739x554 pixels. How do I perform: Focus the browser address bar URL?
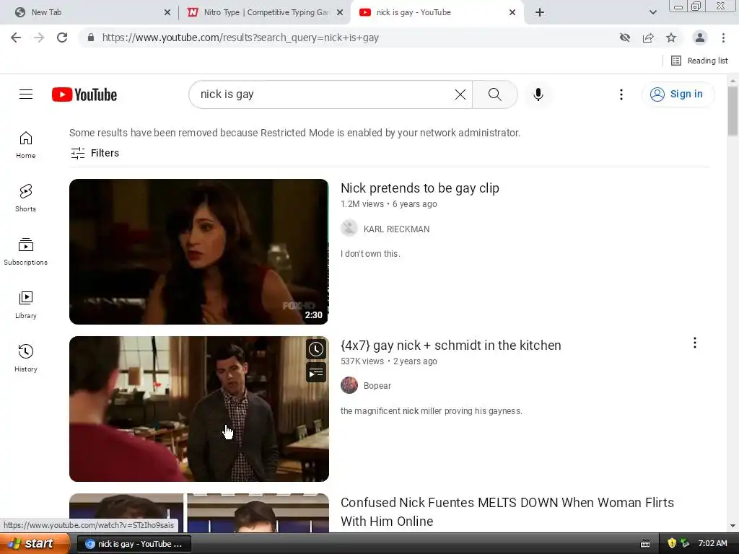pyautogui.click(x=240, y=38)
